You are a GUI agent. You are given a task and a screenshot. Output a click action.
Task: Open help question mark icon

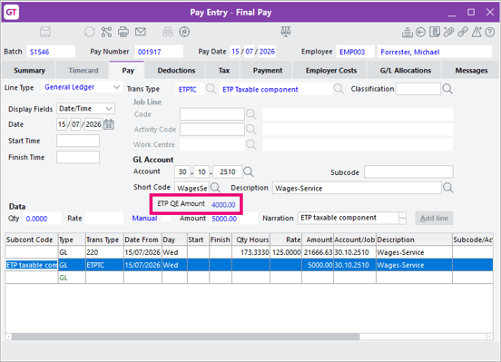[x=489, y=32]
